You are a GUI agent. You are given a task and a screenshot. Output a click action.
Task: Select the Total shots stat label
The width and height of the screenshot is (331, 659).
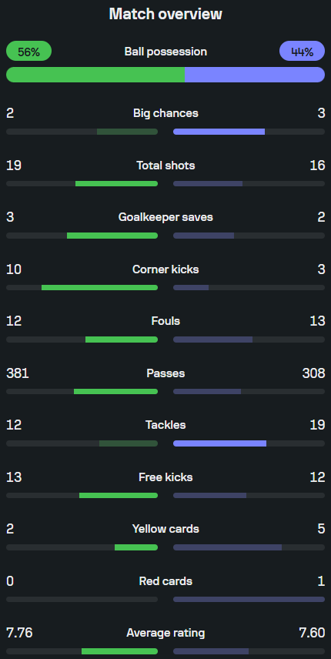165,166
